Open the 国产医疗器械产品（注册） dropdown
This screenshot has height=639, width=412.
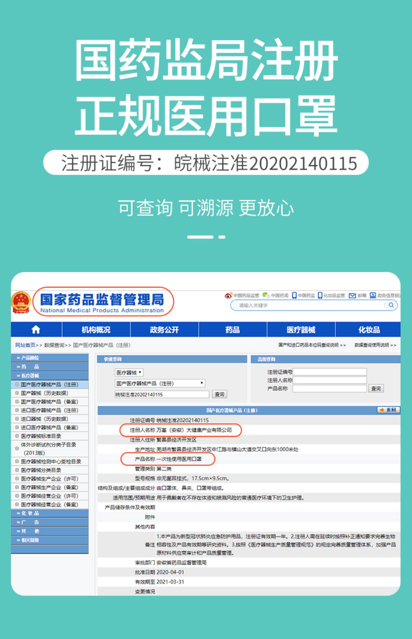point(160,383)
